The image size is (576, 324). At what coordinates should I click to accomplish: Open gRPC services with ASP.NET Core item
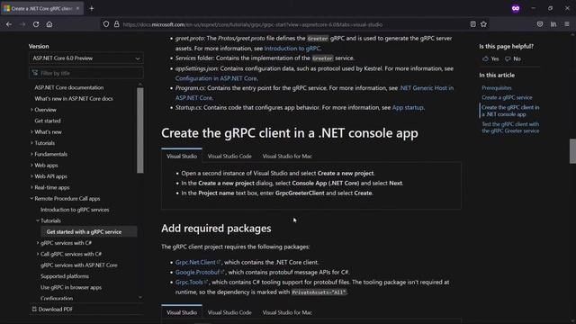click(x=79, y=265)
